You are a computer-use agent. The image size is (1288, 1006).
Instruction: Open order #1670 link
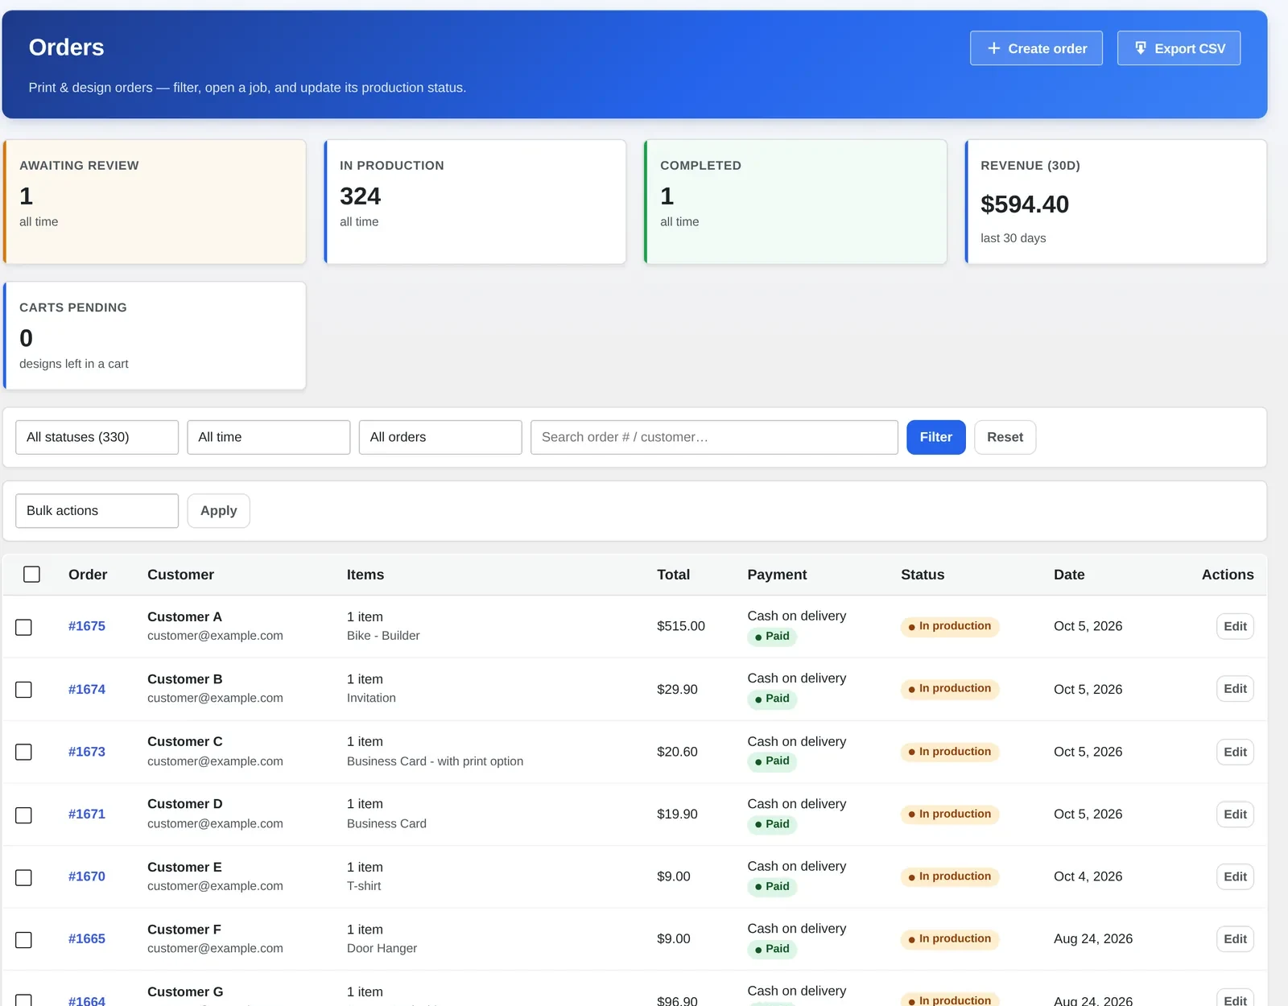click(87, 876)
